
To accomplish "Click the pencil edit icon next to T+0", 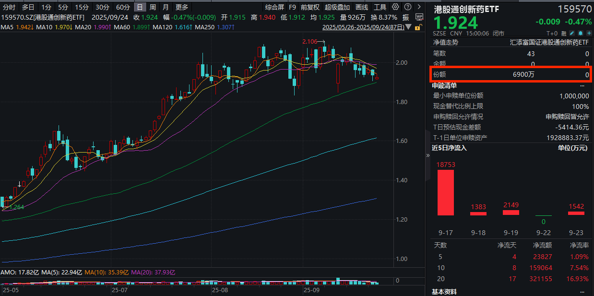I will 571,33.
